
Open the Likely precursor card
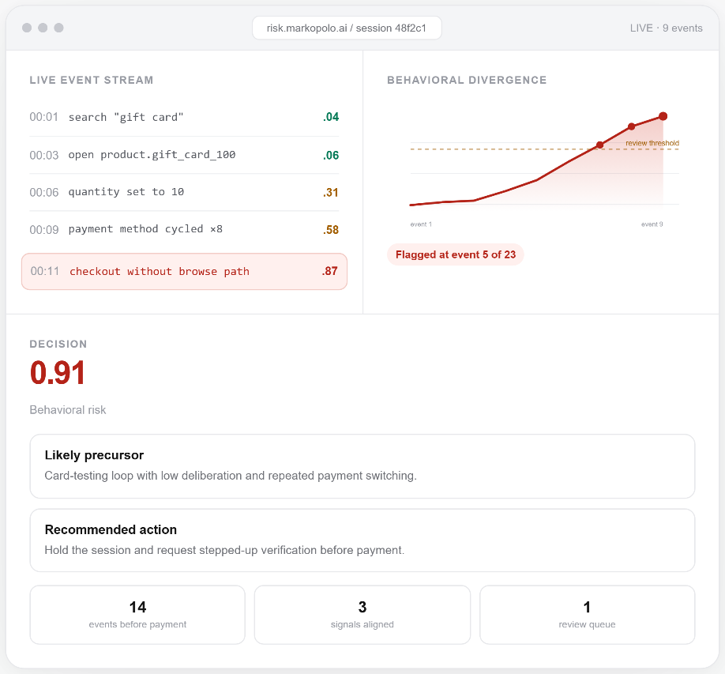point(362,466)
